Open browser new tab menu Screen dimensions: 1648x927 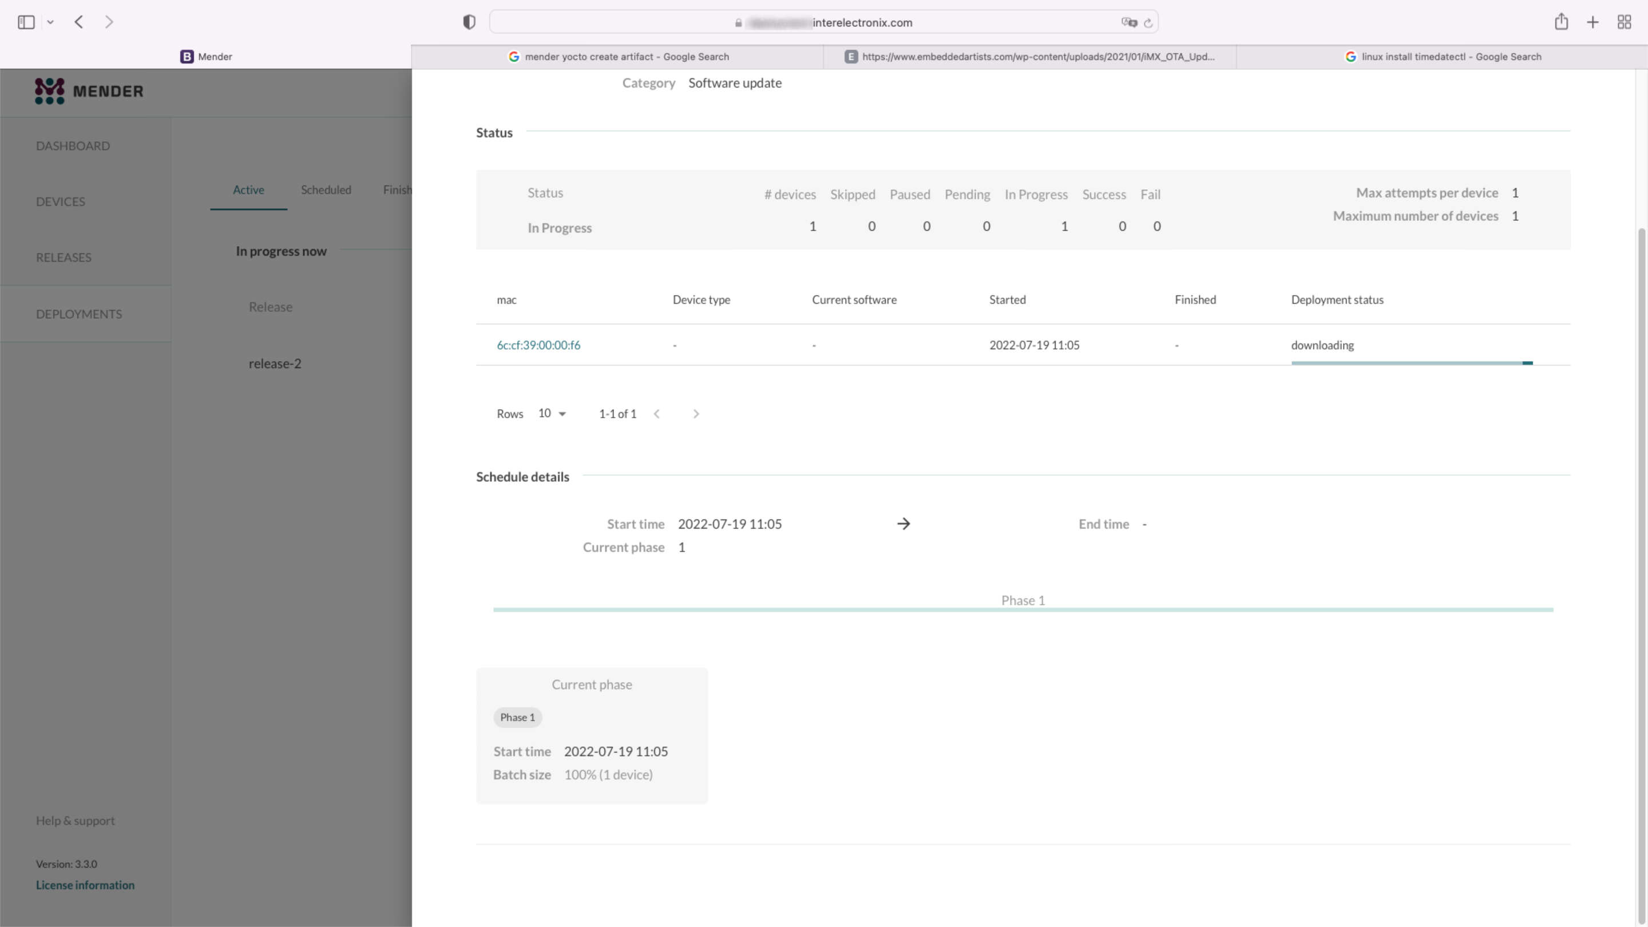[1592, 22]
